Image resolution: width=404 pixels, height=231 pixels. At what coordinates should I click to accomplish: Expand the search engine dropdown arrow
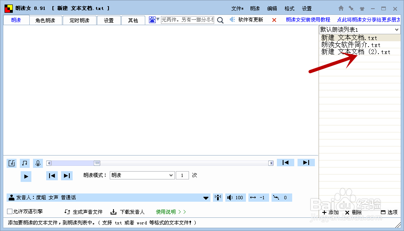[x=158, y=19]
